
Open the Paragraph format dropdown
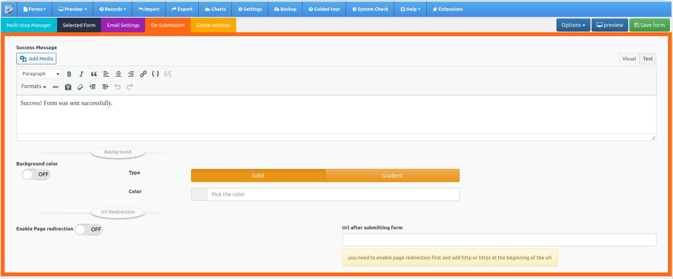coord(40,74)
